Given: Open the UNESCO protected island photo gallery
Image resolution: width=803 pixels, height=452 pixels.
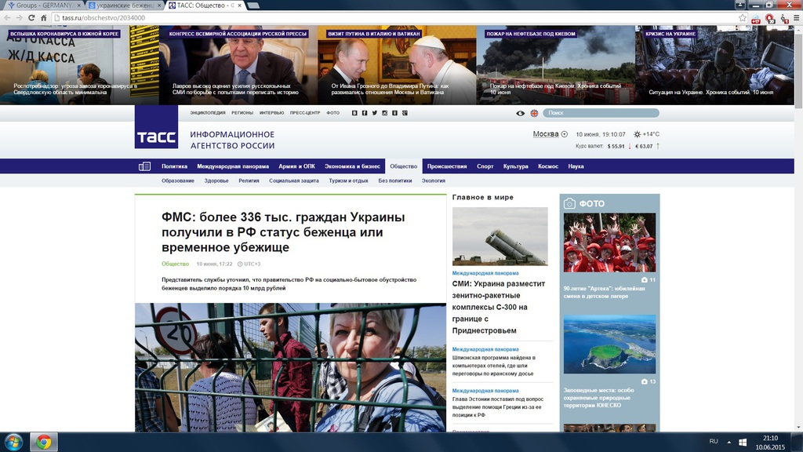Looking at the screenshot, I should click(609, 344).
